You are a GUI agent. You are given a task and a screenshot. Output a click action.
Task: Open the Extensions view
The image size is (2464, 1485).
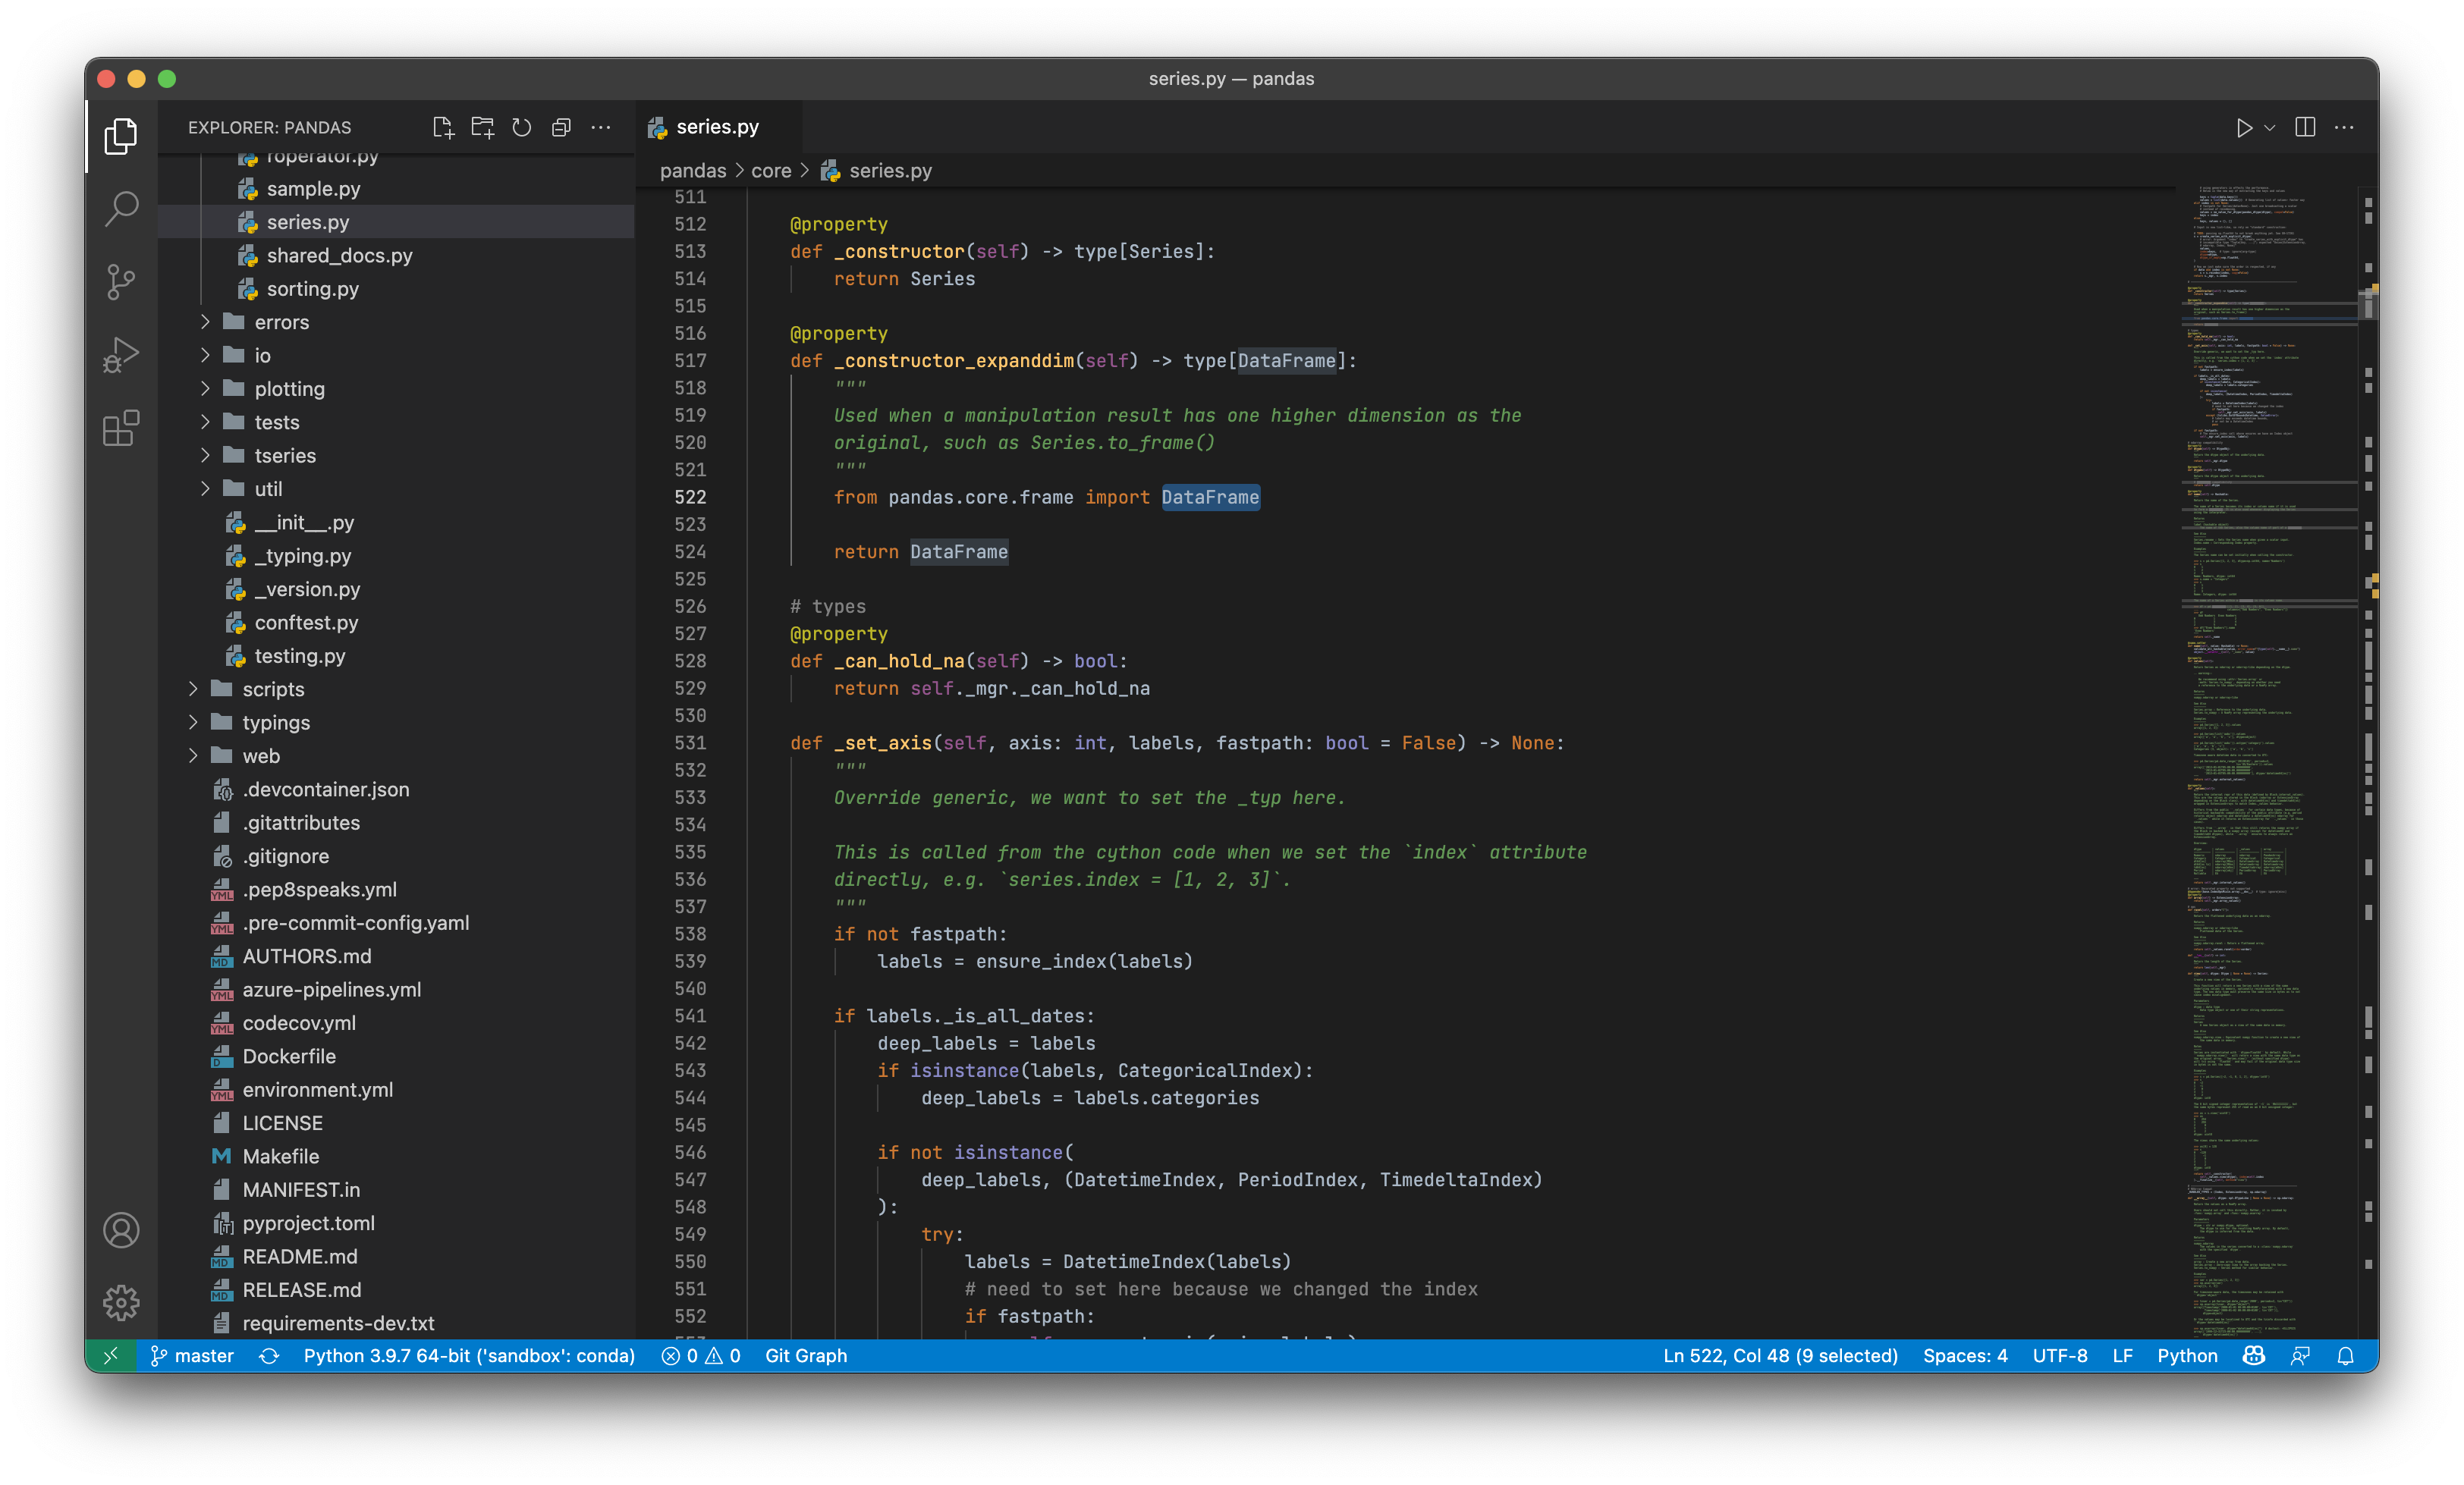tap(121, 428)
